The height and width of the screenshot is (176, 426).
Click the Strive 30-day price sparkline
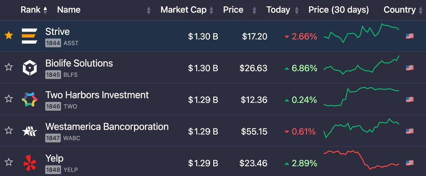point(361,33)
